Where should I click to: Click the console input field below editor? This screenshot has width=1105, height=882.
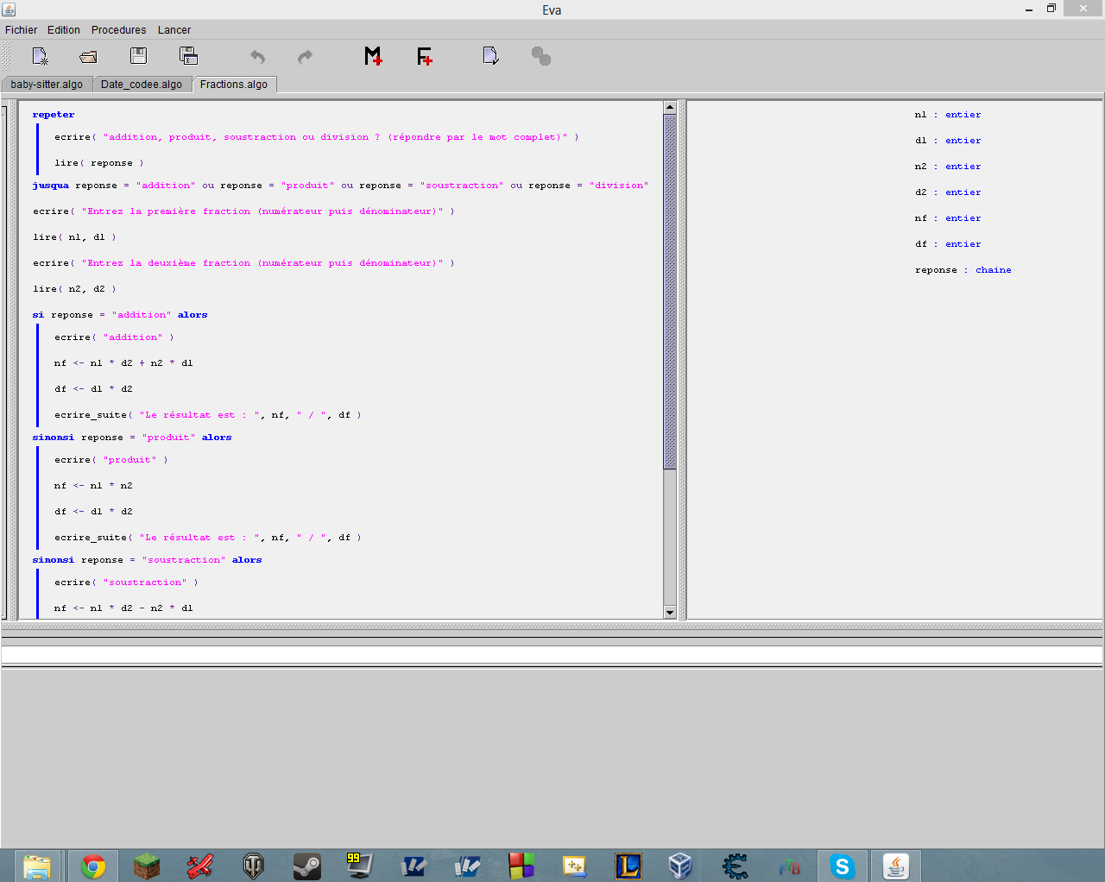tap(552, 655)
